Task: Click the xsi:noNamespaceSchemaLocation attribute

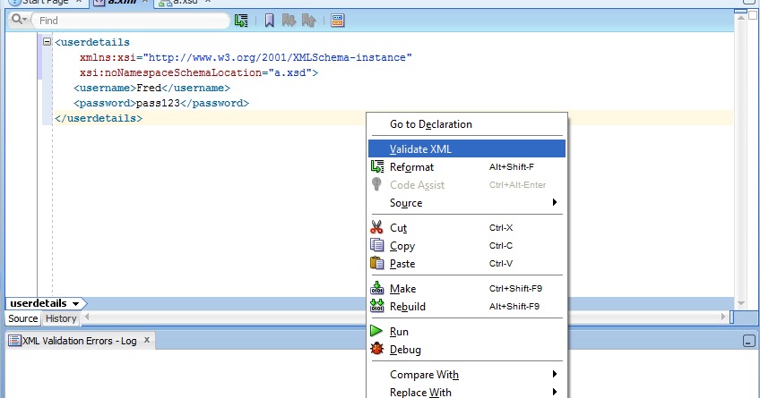Action: tap(199, 72)
